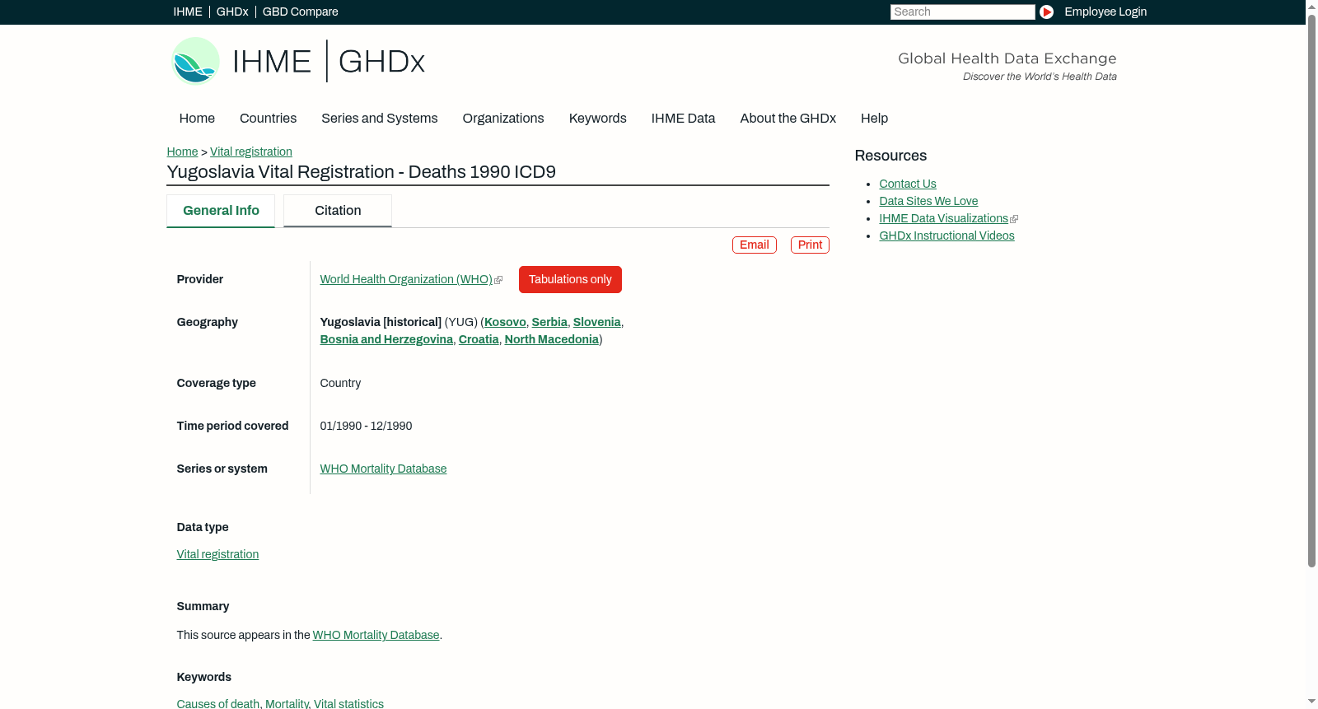Click the IHME globe logo icon
1318x709 pixels.
pyautogui.click(x=195, y=61)
